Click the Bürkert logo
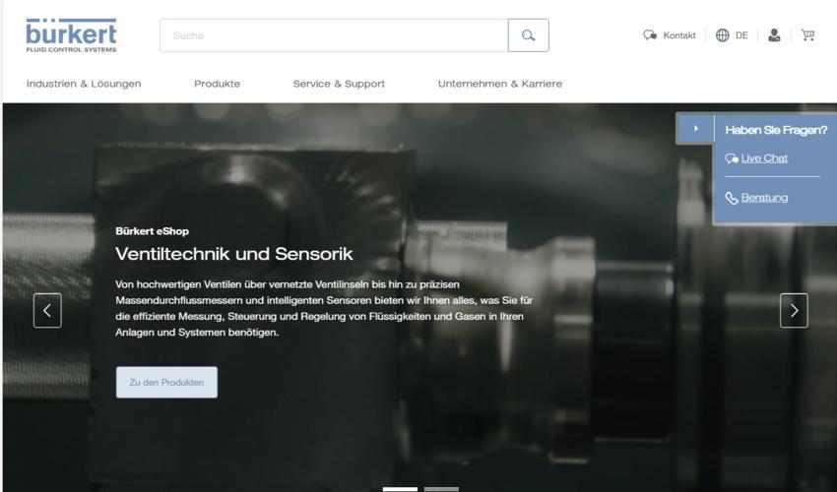This screenshot has height=492, width=837. (71, 35)
